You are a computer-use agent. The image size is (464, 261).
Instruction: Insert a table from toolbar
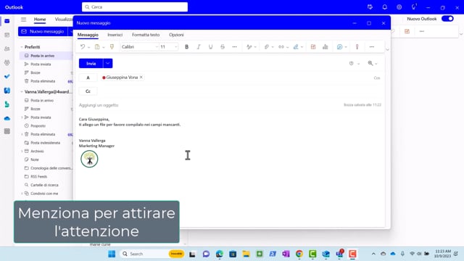pyautogui.click(x=313, y=46)
